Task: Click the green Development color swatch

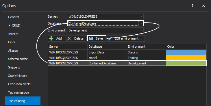Action: (186, 63)
